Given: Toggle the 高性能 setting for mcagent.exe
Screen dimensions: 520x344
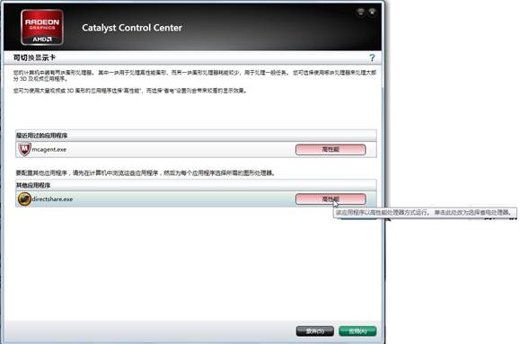Looking at the screenshot, I should pos(331,149).
